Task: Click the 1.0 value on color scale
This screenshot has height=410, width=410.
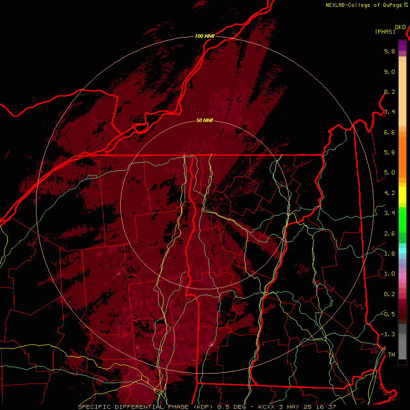Action: [x=389, y=274]
